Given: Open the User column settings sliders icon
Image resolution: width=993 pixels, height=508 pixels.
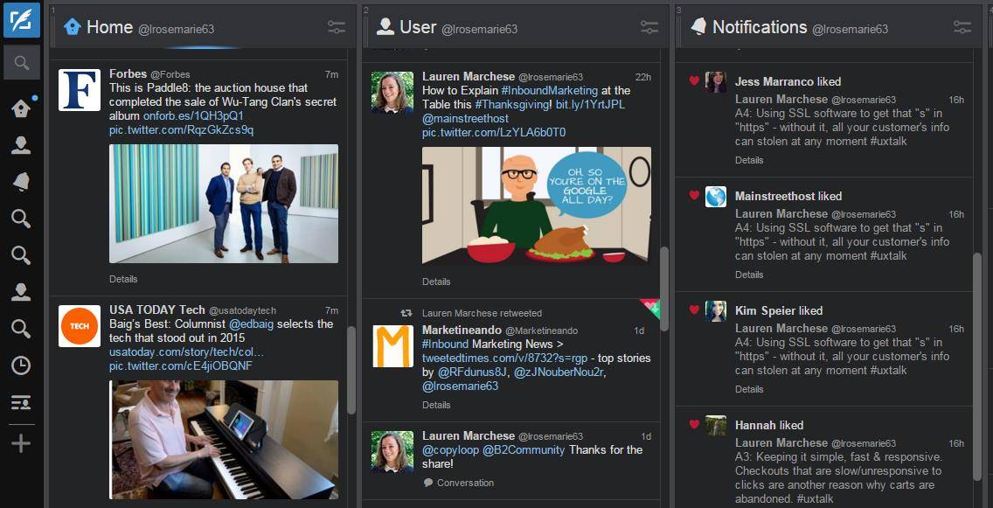Looking at the screenshot, I should (649, 27).
